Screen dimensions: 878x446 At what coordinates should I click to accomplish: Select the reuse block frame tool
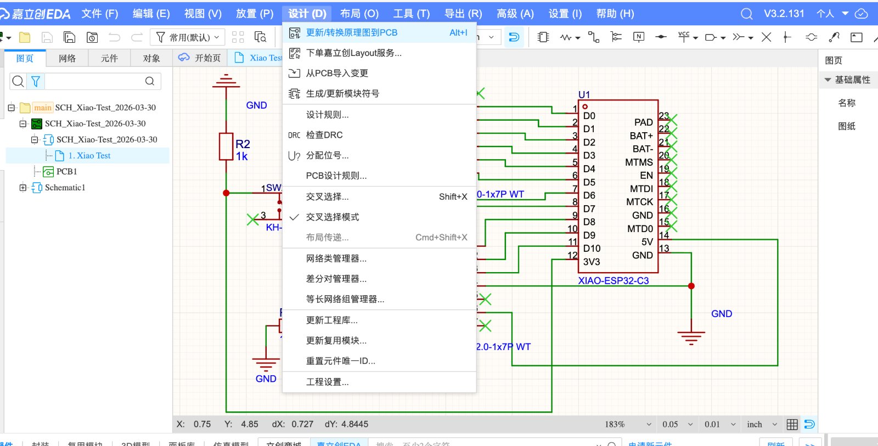857,37
